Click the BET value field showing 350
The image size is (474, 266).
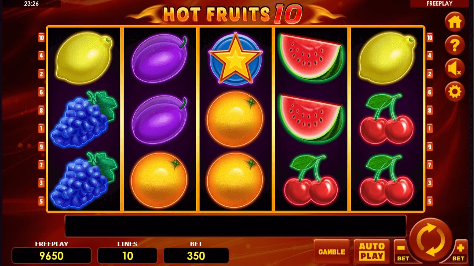[x=196, y=256]
